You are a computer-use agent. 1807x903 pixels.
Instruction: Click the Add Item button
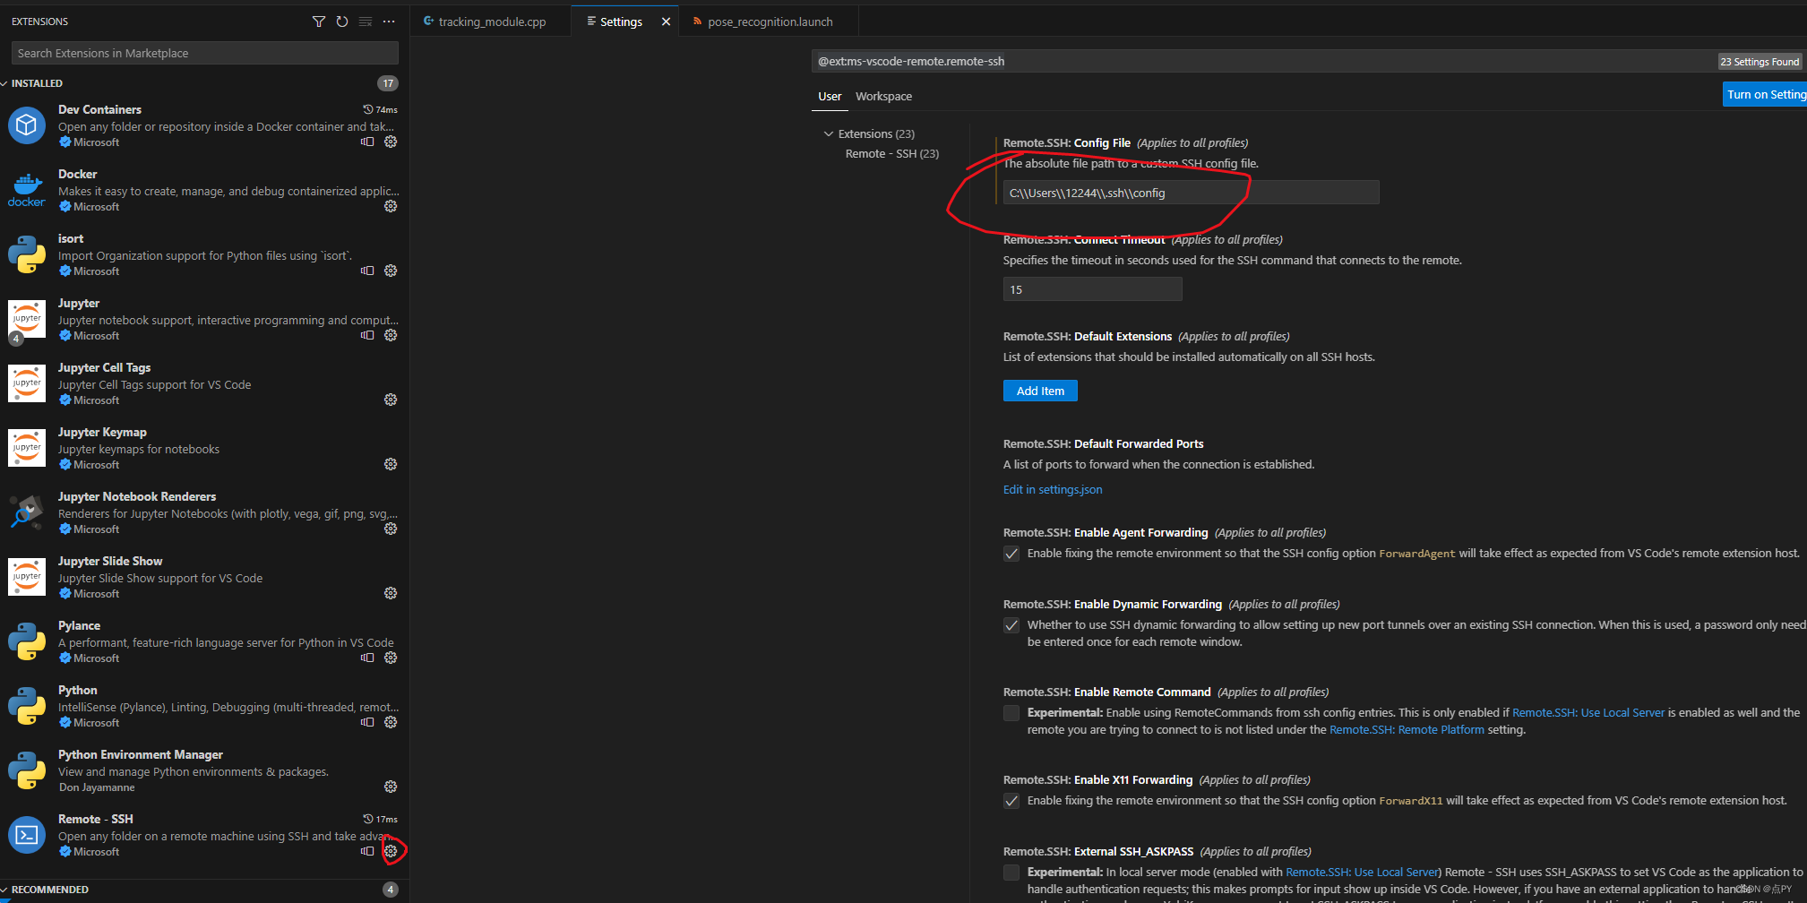pyautogui.click(x=1040, y=391)
